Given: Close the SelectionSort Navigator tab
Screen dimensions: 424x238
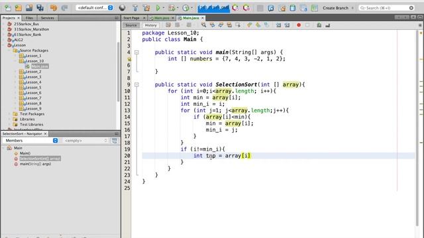Looking at the screenshot, I should pyautogui.click(x=46, y=134).
